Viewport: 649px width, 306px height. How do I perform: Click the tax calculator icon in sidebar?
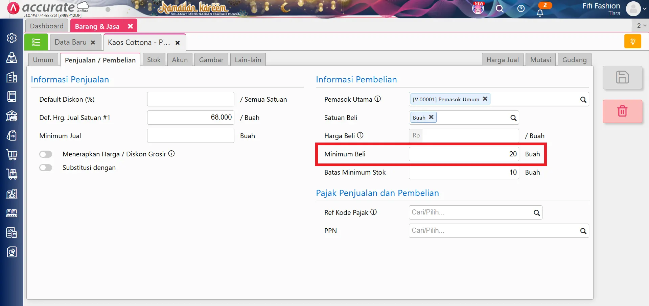pos(11,232)
